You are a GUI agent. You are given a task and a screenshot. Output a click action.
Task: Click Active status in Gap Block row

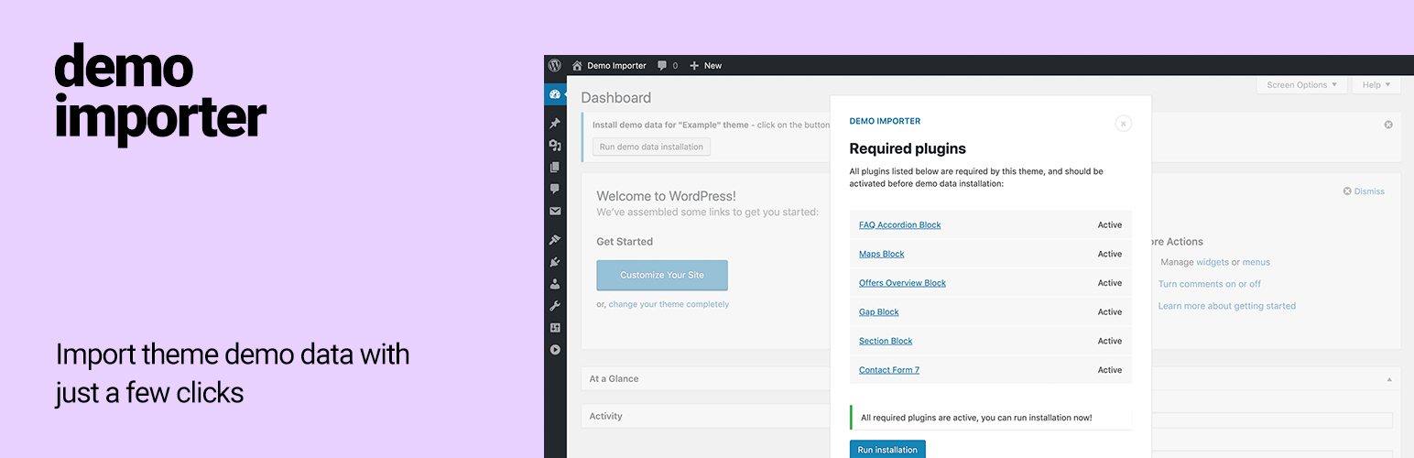(1110, 312)
